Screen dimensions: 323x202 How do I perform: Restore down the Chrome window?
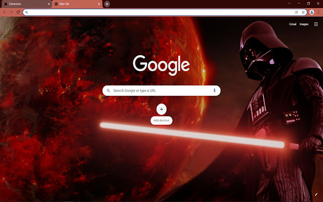(308, 4)
